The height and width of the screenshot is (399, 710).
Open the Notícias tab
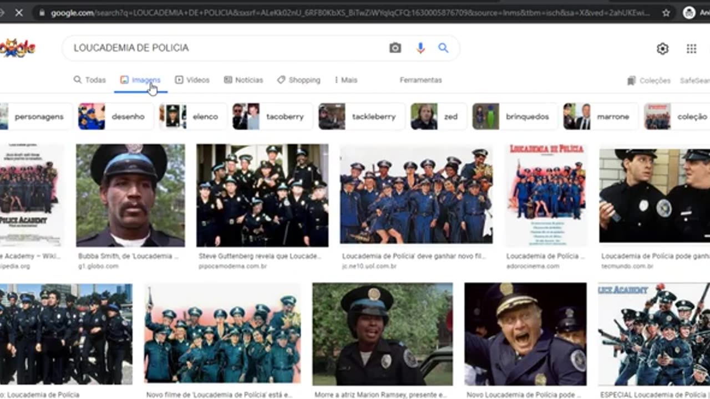243,80
